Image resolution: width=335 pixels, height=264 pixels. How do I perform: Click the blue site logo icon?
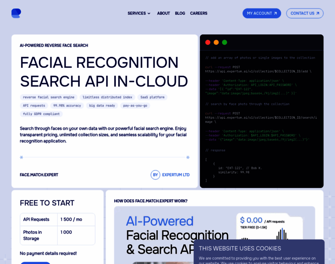click(16, 13)
